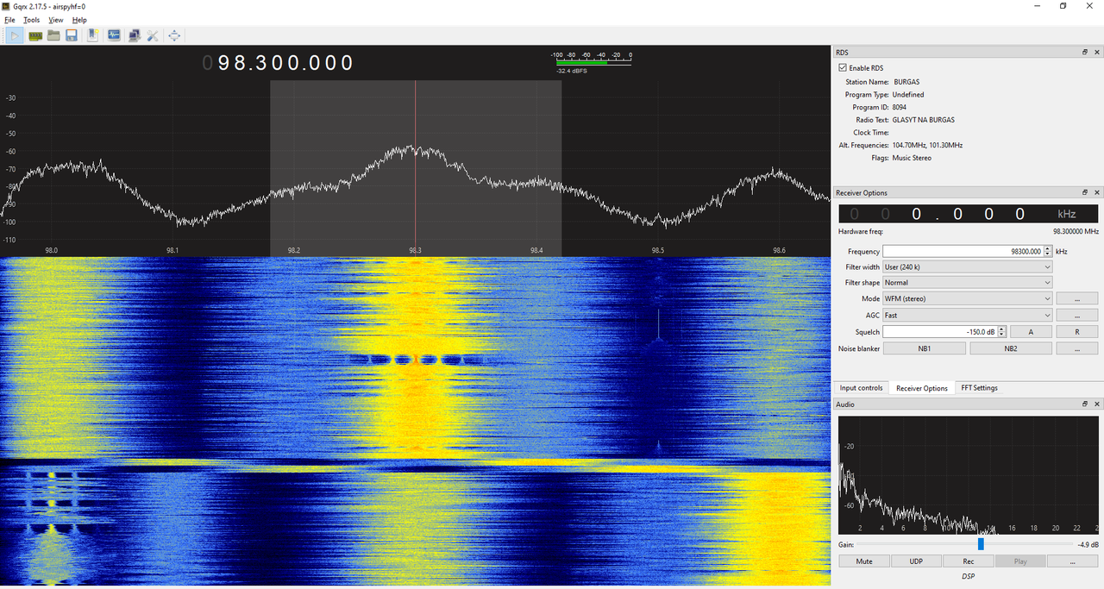Decrease Frequency using the down stepper arrow

1048,254
